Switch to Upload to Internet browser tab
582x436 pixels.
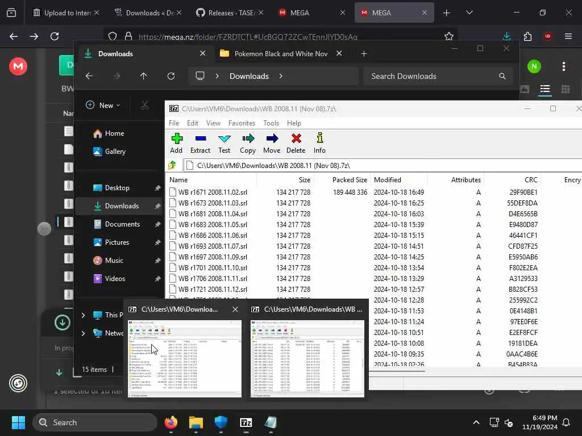66,12
